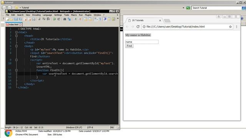Open the Language menu
The width and height of the screenshot is (246, 138).
47,15
